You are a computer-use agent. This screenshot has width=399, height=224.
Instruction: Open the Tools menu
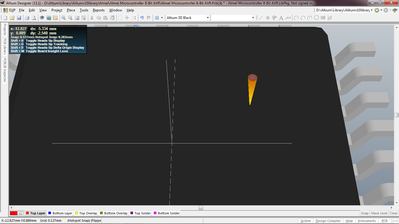point(84,10)
